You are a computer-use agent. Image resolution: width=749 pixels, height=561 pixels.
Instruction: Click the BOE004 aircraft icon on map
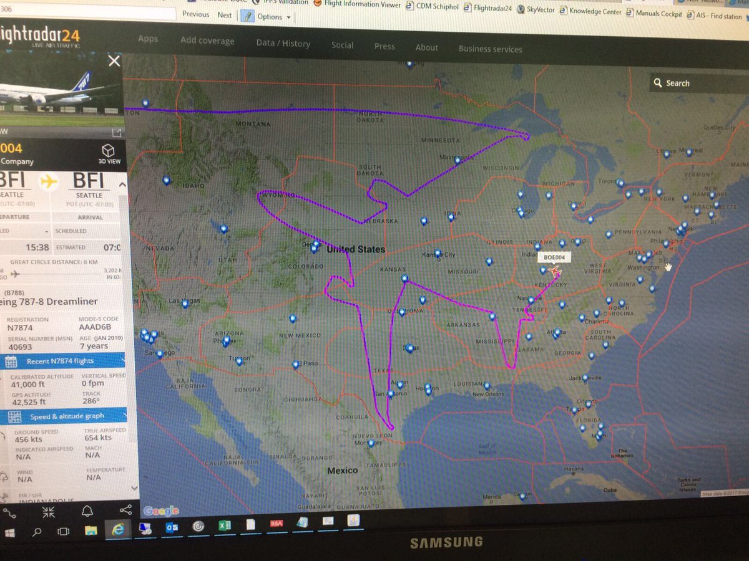pos(554,272)
